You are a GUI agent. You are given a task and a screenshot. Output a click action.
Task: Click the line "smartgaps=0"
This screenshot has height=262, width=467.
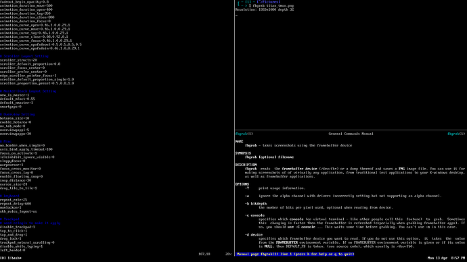(x=11, y=107)
